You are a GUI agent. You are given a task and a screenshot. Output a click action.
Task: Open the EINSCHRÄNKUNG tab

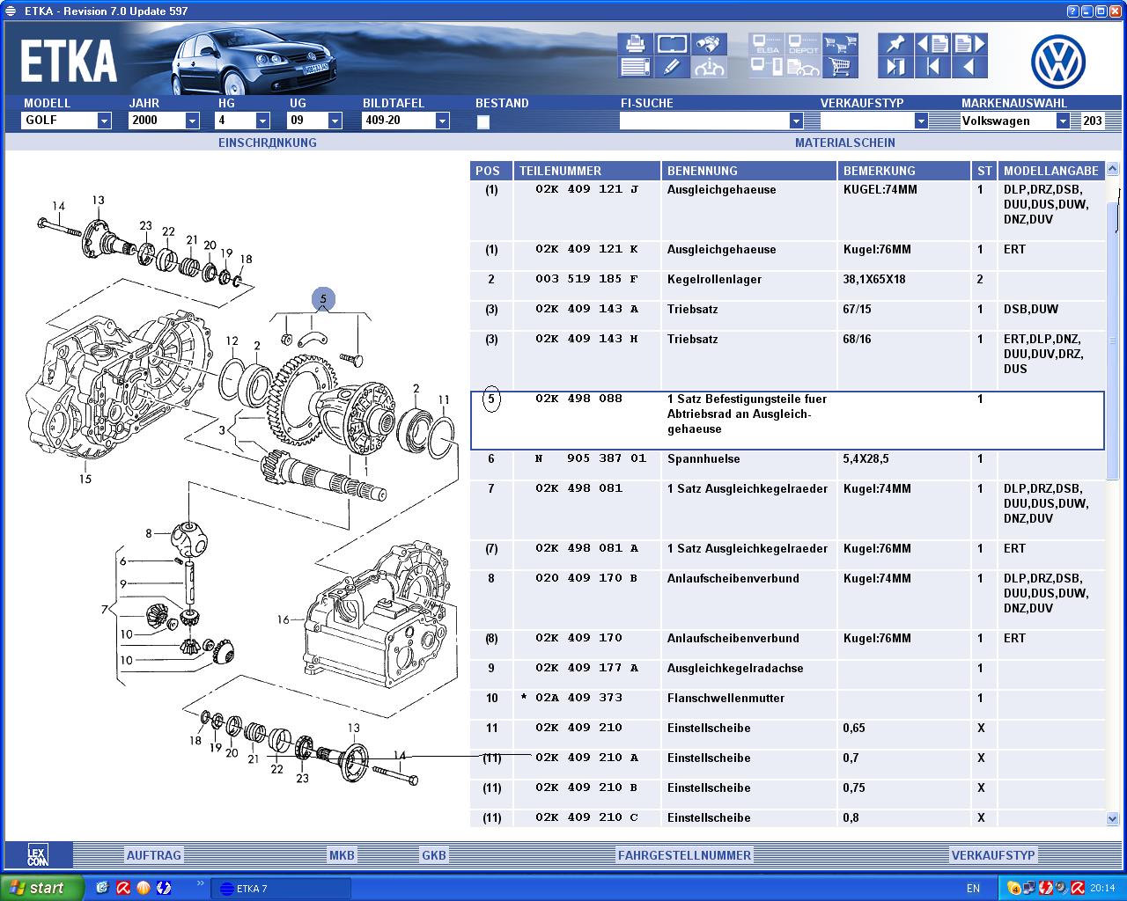click(267, 143)
